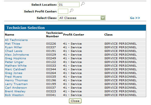This screenshot has height=105, width=151.
Task: Open the All Classes combo box
Action: pos(82,18)
